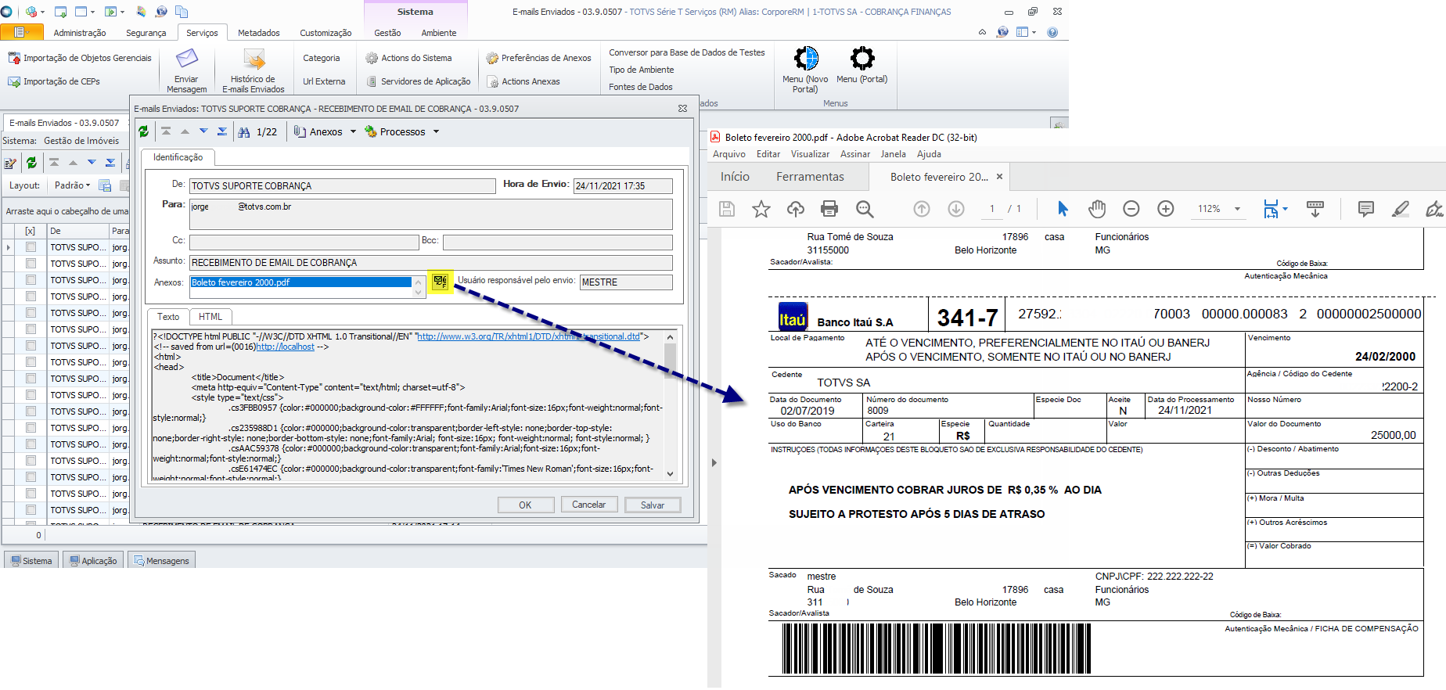Open the 112% zoom level dropdown
The image size is (1446, 690).
pos(1237,209)
